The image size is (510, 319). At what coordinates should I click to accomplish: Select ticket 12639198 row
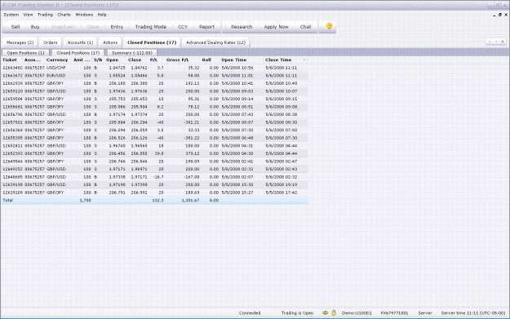coord(154,184)
